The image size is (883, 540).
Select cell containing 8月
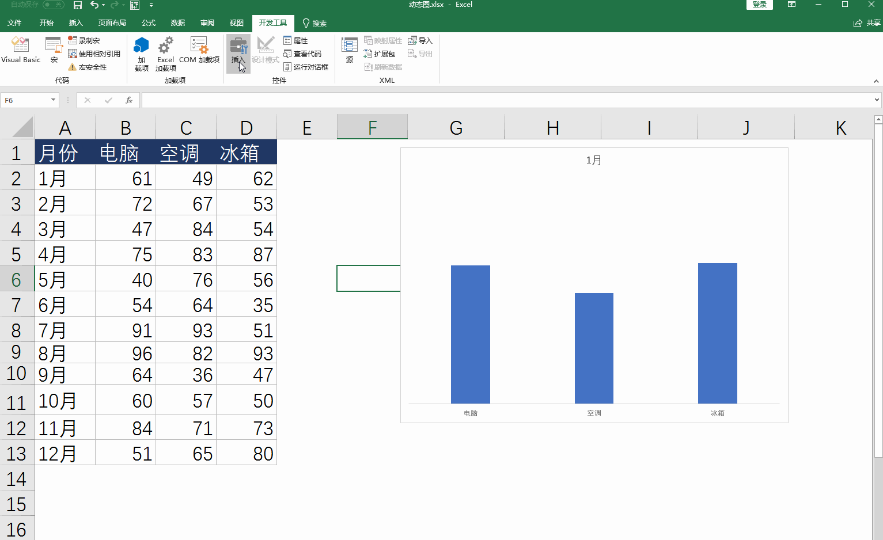pos(65,352)
